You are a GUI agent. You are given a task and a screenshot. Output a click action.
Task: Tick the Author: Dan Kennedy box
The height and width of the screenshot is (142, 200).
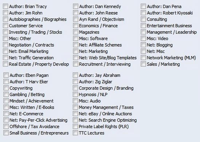click(75, 6)
